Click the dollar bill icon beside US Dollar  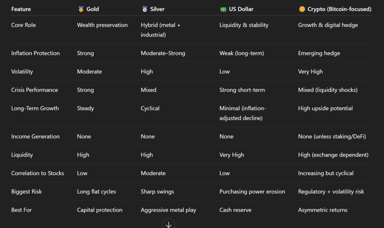tap(223, 9)
